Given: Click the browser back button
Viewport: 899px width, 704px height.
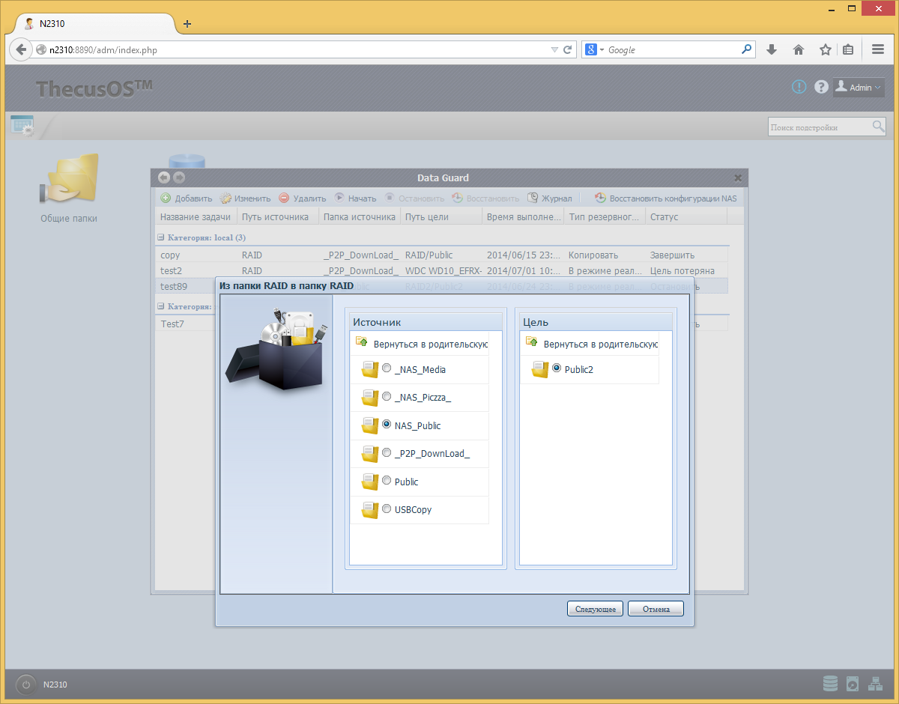Looking at the screenshot, I should 21,49.
